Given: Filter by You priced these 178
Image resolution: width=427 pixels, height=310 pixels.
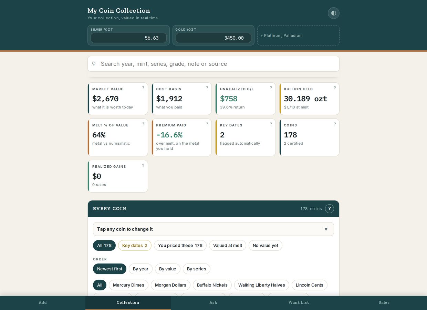Looking at the screenshot, I should tap(180, 246).
